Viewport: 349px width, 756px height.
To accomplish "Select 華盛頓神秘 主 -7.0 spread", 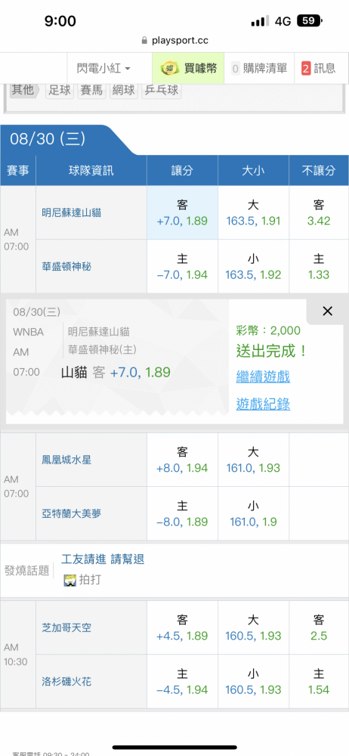I will pyautogui.click(x=182, y=267).
